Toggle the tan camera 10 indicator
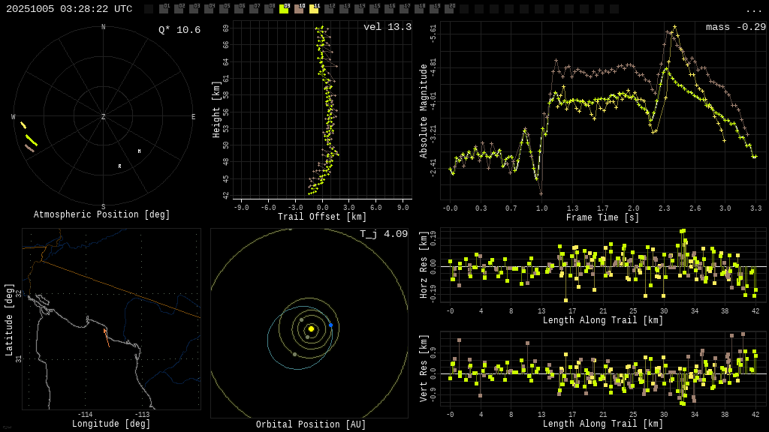769x432 pixels. 299,9
